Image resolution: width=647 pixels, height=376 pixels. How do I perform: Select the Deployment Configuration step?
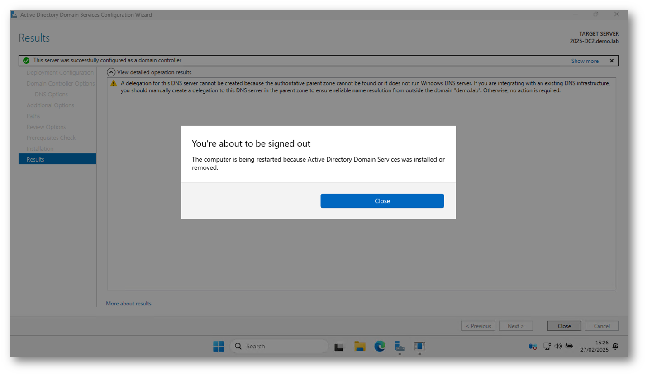pos(60,73)
